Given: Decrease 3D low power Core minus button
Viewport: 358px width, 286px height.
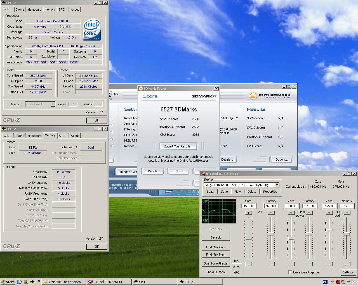Looking at the screenshot, I should pyautogui.click(x=291, y=264).
